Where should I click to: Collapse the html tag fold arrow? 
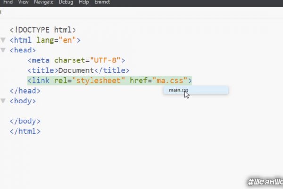3,40
